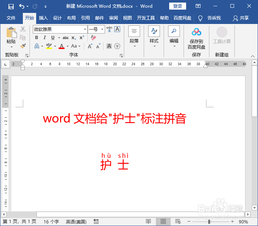The width and height of the screenshot is (258, 226).
Task: Click the Copy icon
Action: tap(23, 38)
